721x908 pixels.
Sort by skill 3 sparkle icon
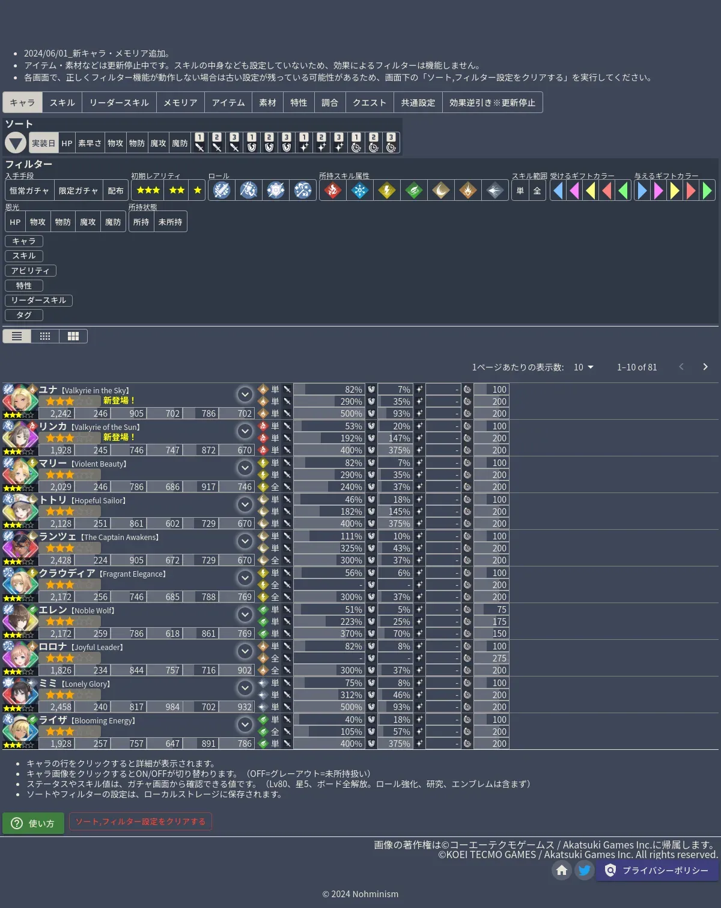(339, 143)
